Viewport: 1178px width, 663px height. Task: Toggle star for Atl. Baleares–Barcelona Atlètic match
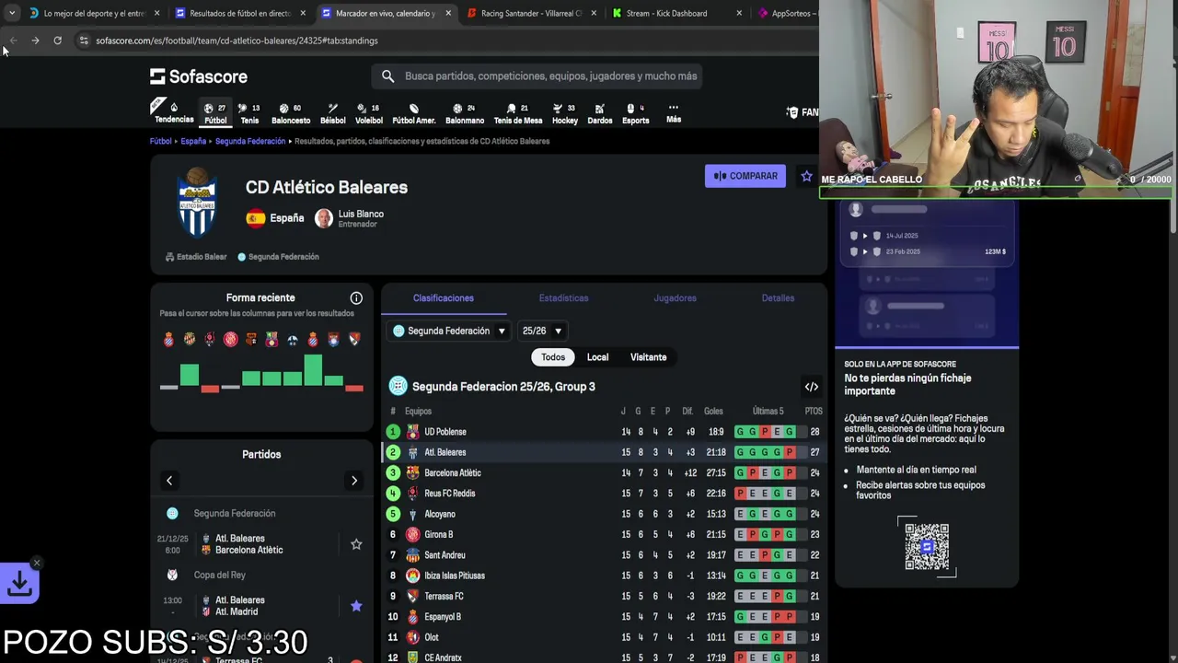[x=356, y=545]
